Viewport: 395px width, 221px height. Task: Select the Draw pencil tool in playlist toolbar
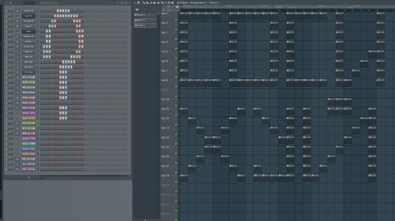(144, 3)
